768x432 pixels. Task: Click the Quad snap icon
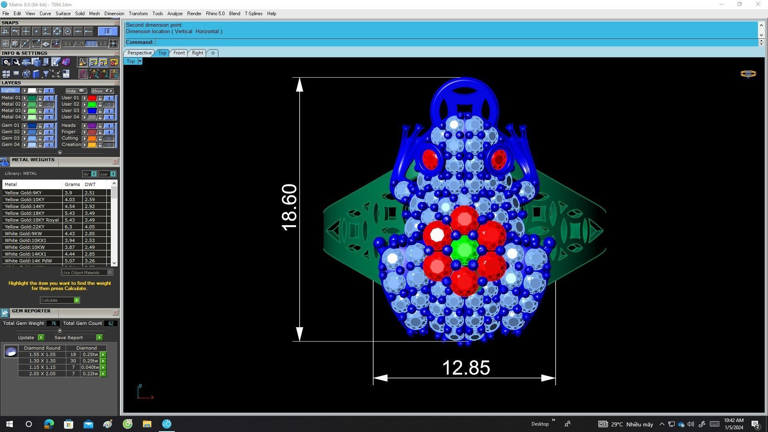[x=57, y=31]
